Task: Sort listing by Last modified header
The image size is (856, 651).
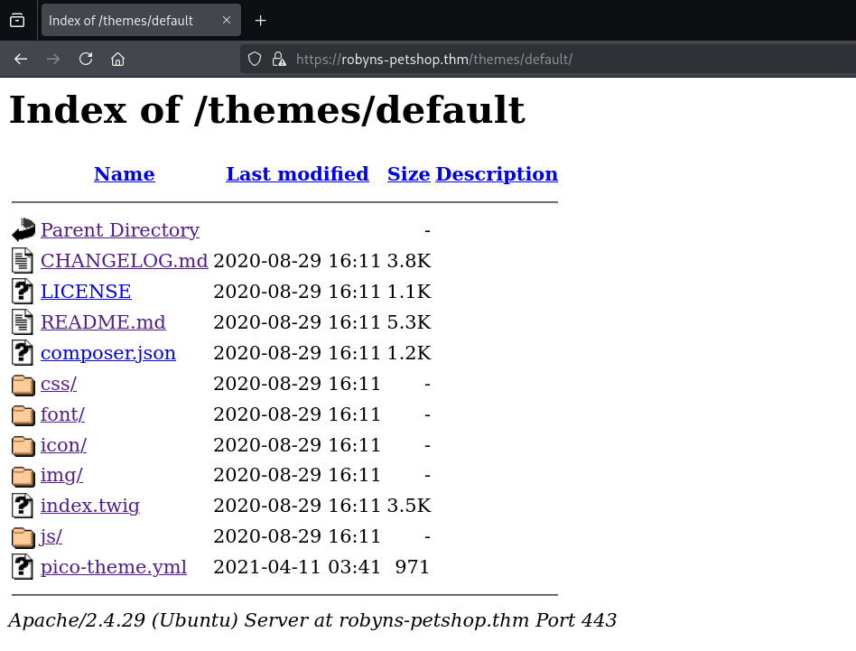Action: tap(297, 174)
